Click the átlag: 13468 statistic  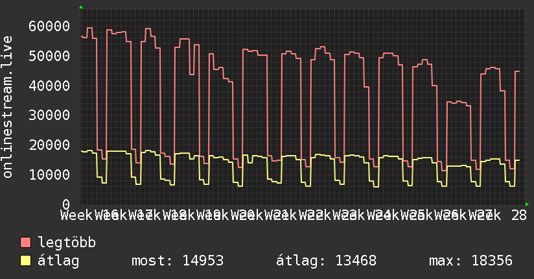click(326, 261)
